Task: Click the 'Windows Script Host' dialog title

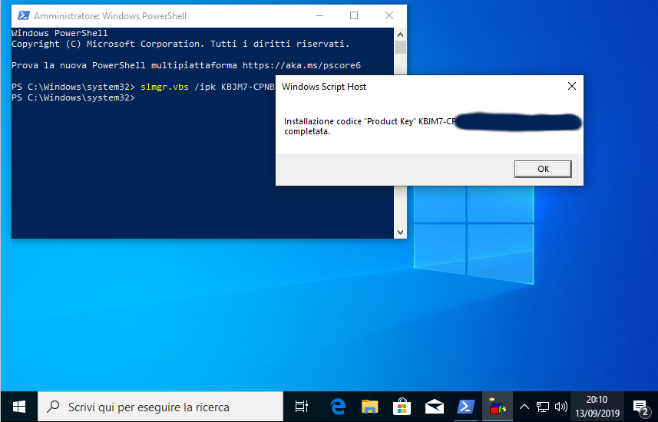Action: [x=324, y=87]
